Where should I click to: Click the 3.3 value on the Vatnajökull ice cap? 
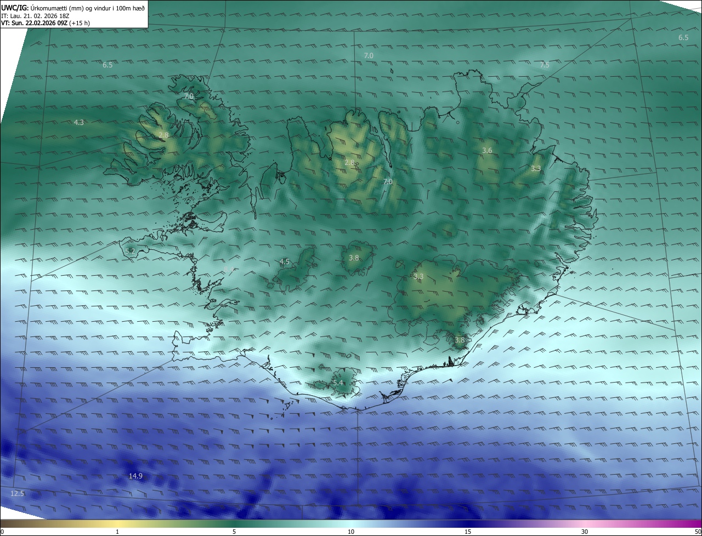[418, 276]
